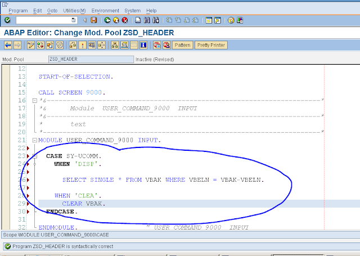Click the Customize Local Layout icon
The image size is (360, 256).
(x=240, y=20)
